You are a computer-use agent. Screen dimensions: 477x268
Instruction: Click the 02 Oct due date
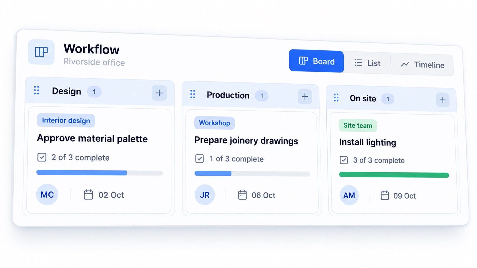pos(111,195)
